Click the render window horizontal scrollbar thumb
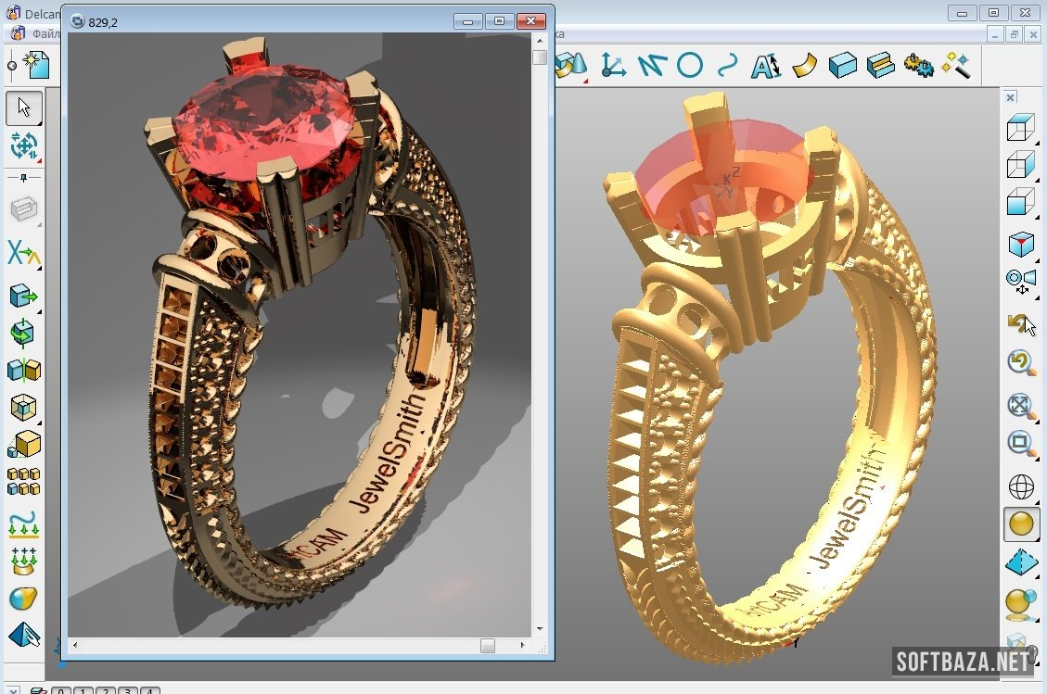Viewport: 1047px width, 694px height. 487,646
